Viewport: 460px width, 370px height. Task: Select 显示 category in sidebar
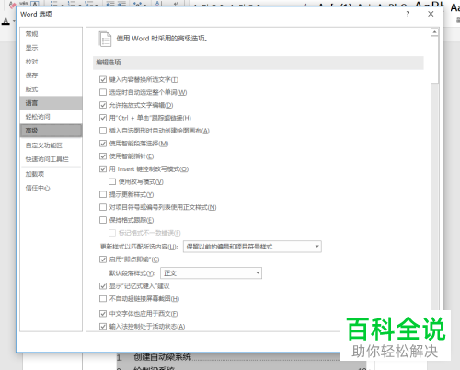point(52,48)
